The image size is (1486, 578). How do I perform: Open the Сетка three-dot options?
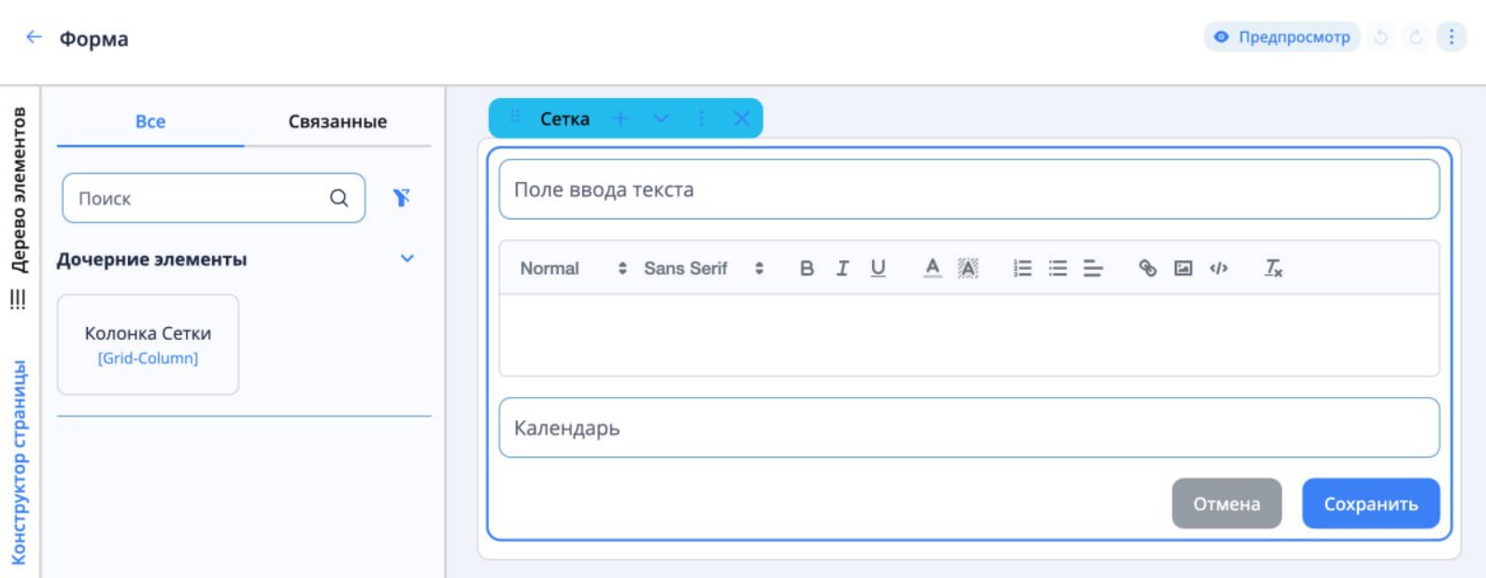701,119
